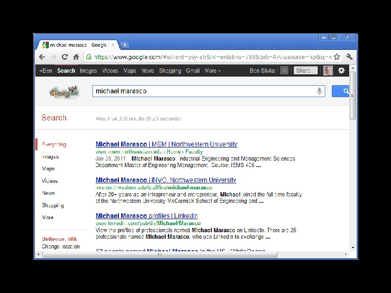Click the horizontal scrollbar right arrow

346,254
